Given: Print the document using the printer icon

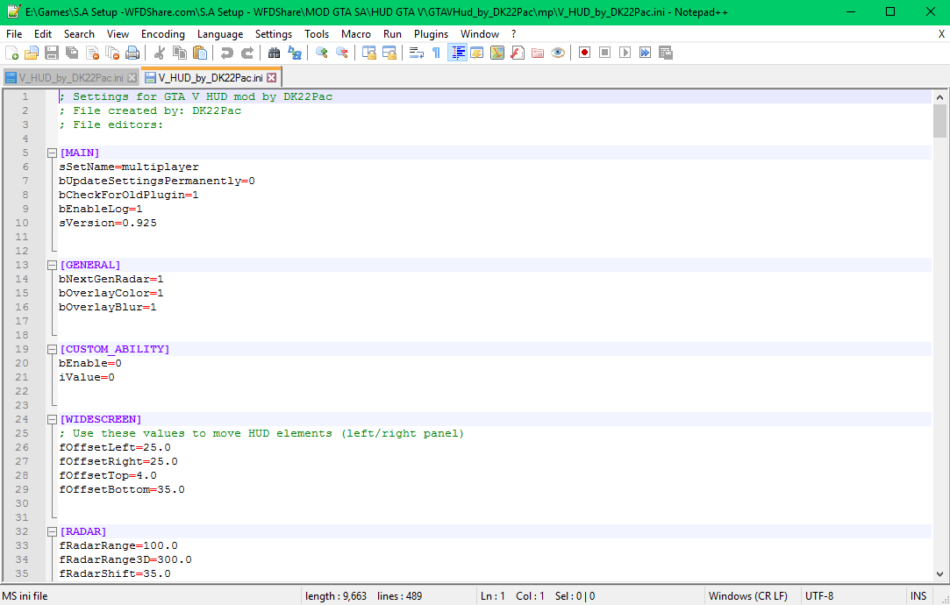Looking at the screenshot, I should [x=132, y=53].
